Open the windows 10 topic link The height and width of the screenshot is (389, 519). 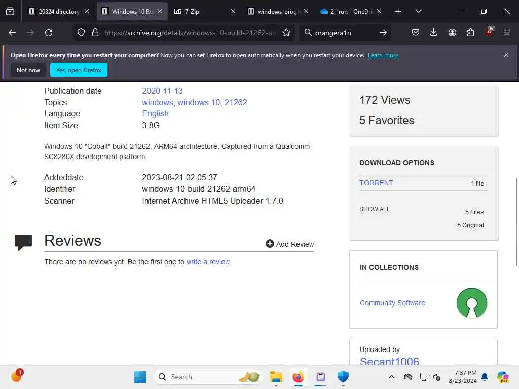tap(199, 102)
